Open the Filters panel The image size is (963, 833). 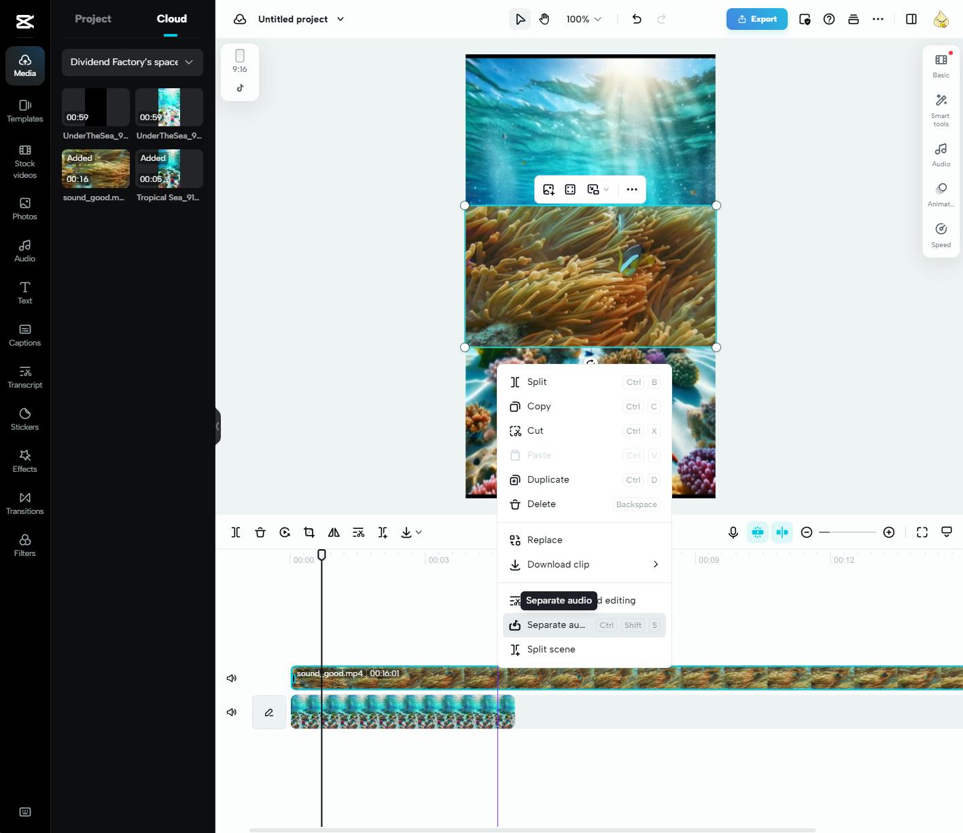(25, 546)
